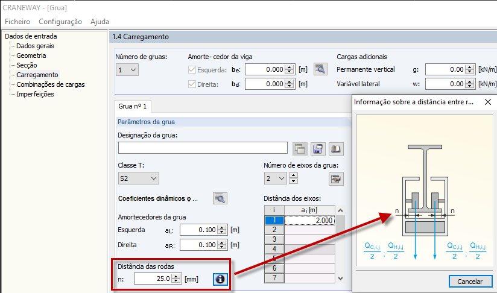This screenshot has height=293, width=497.
Task: Toggle the Direita beam buffer checkbox
Action: coord(192,84)
